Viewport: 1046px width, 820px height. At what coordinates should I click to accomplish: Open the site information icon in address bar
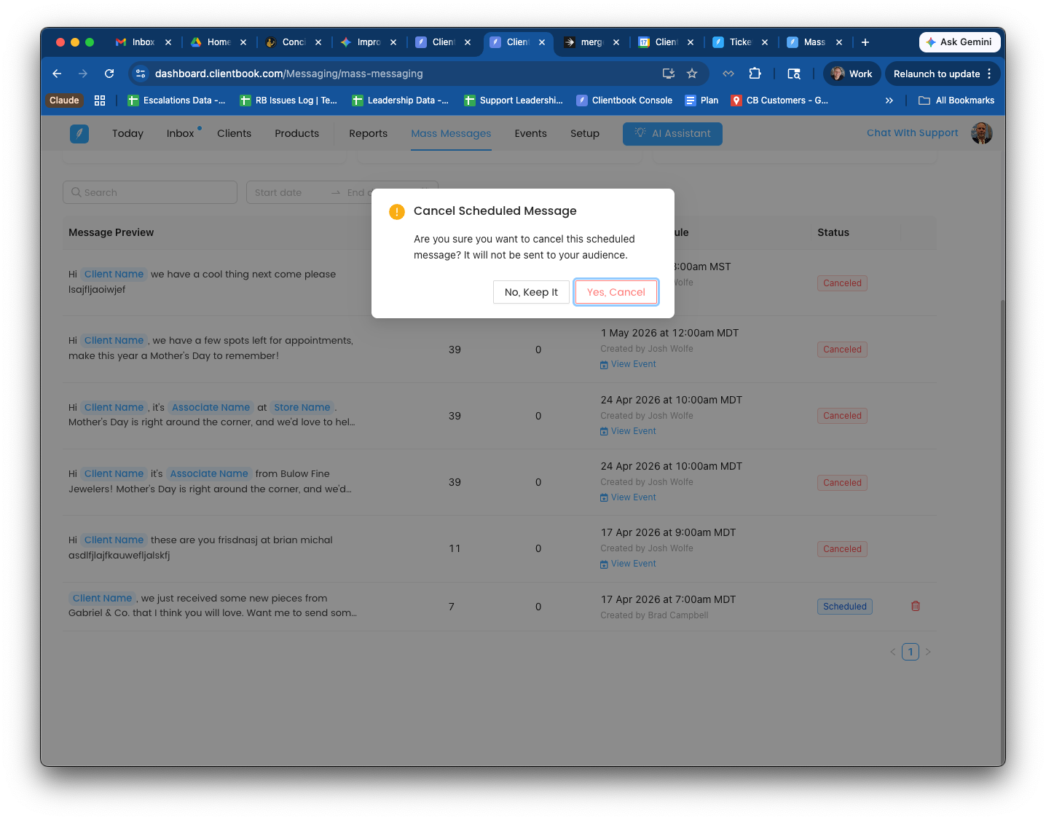pyautogui.click(x=141, y=74)
